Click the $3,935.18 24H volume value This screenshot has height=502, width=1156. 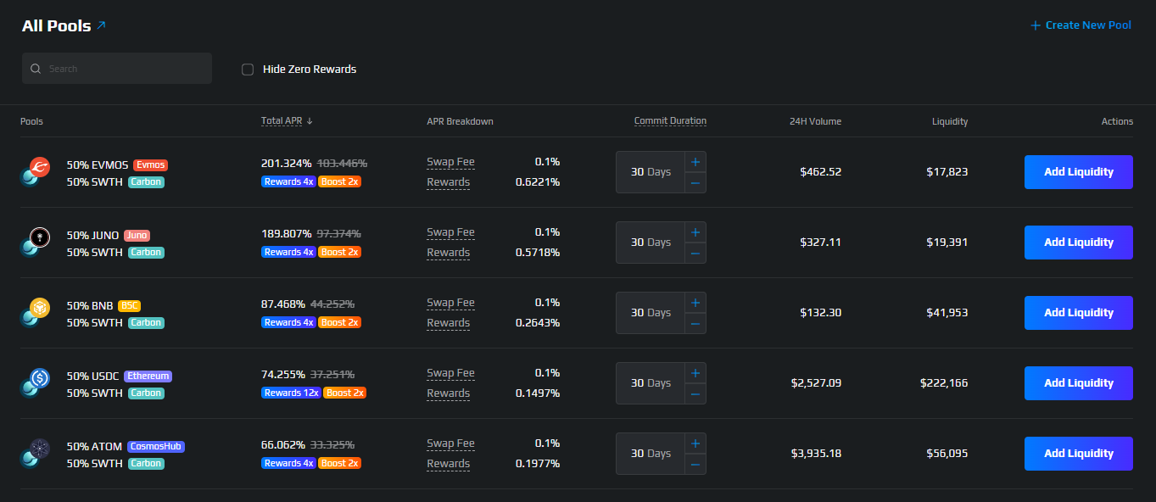point(816,454)
